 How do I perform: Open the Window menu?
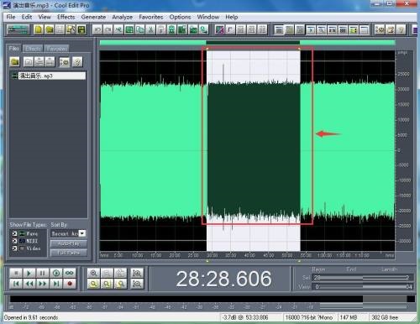pyautogui.click(x=207, y=17)
